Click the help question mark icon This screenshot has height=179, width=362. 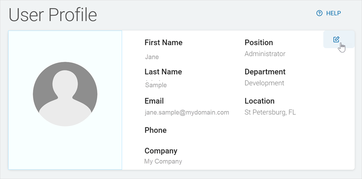pyautogui.click(x=319, y=13)
